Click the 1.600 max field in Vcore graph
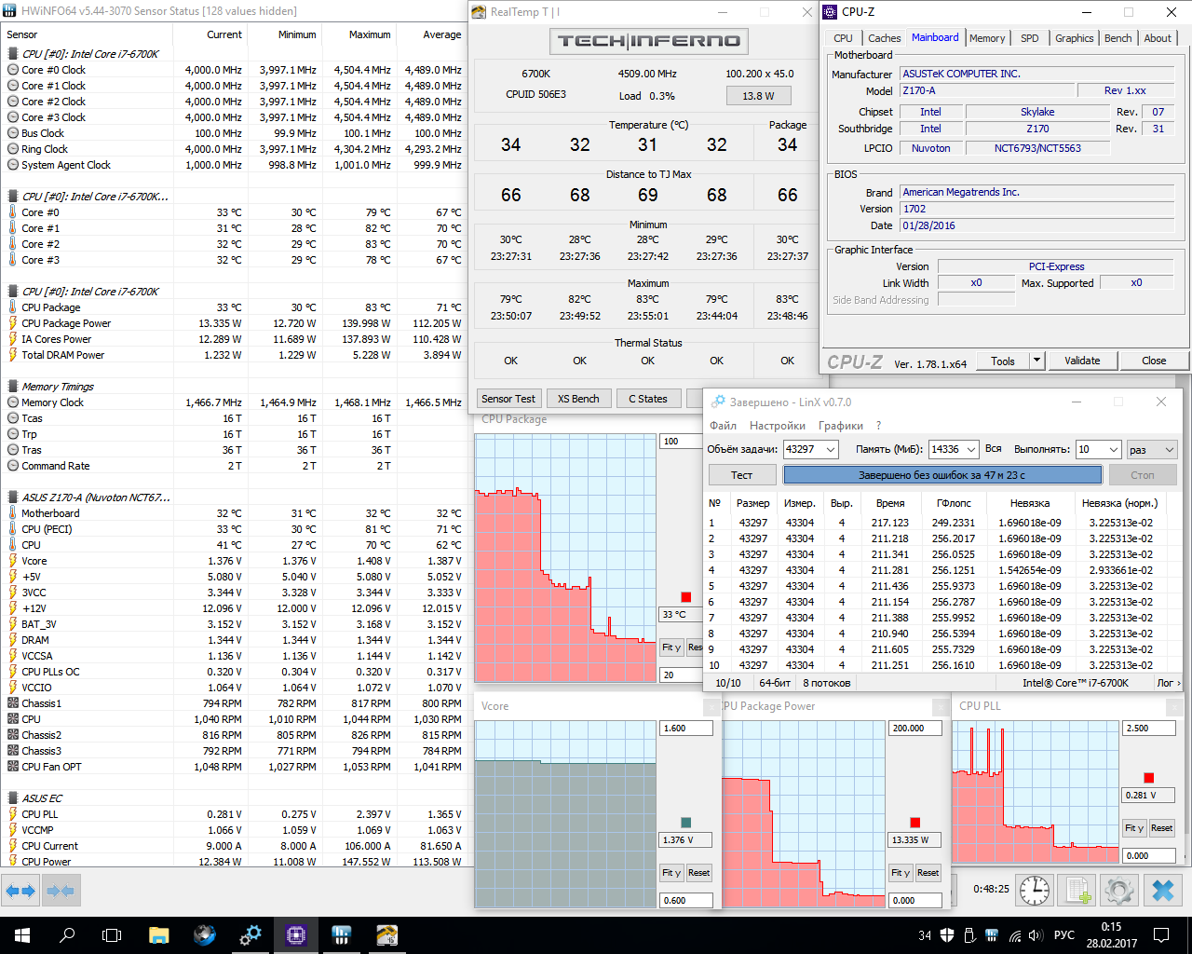The width and height of the screenshot is (1192, 954). 686,729
